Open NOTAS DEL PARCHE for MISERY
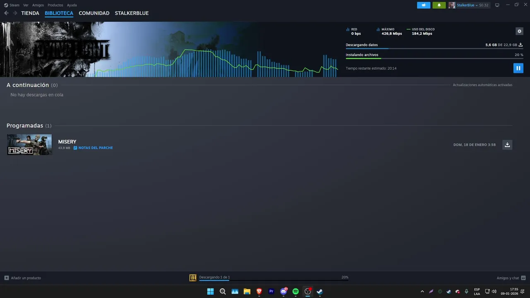This screenshot has width=530, height=298. [93, 148]
